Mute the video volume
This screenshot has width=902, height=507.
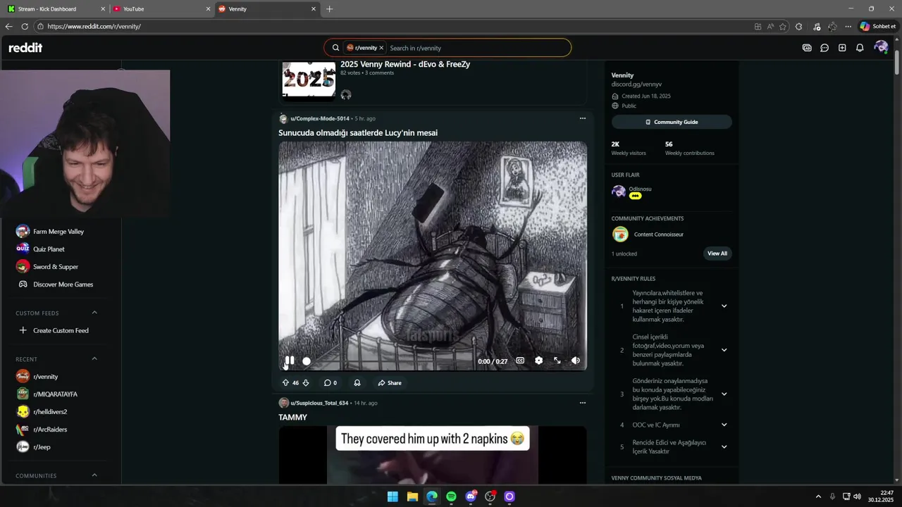point(576,361)
